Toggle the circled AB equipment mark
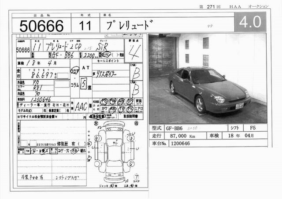282x199 pixels. 113,109
